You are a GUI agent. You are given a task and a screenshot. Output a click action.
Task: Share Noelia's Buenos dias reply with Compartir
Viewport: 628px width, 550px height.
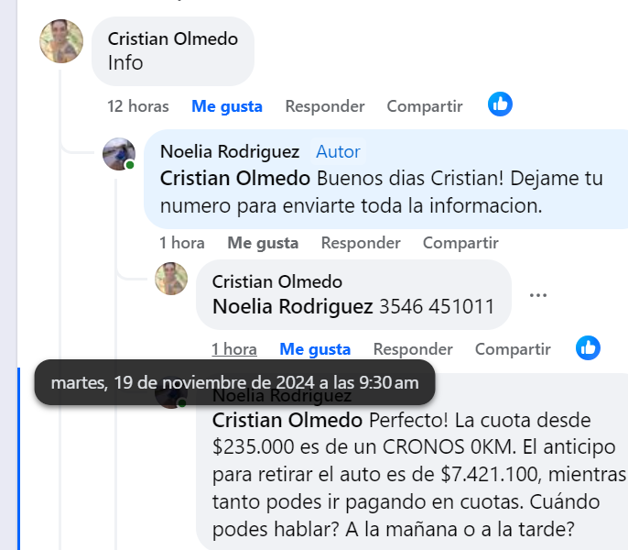[x=460, y=243]
